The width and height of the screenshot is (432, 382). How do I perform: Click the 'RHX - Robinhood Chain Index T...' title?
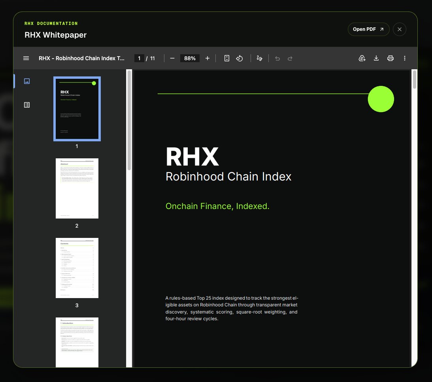[81, 58]
